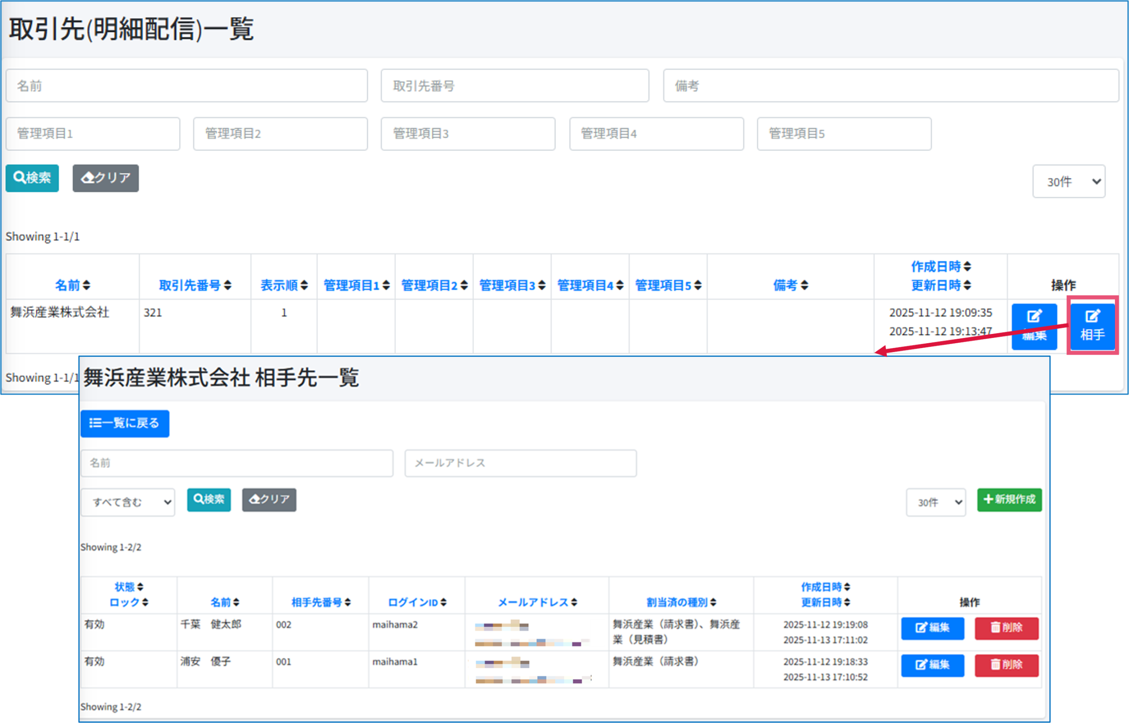The width and height of the screenshot is (1129, 723).
Task: Click the 新規作成 green button
Action: tap(1009, 499)
